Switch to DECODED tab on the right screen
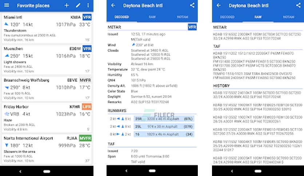Screen dimensions: 304x176 [x=227, y=17]
